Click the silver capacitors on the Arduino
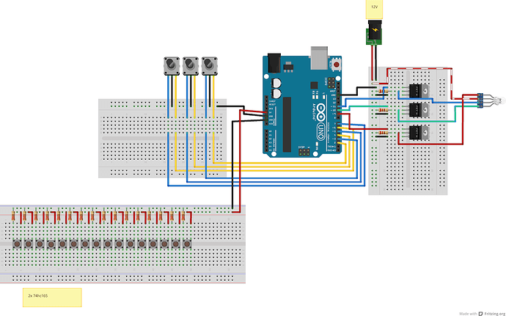 (276, 89)
